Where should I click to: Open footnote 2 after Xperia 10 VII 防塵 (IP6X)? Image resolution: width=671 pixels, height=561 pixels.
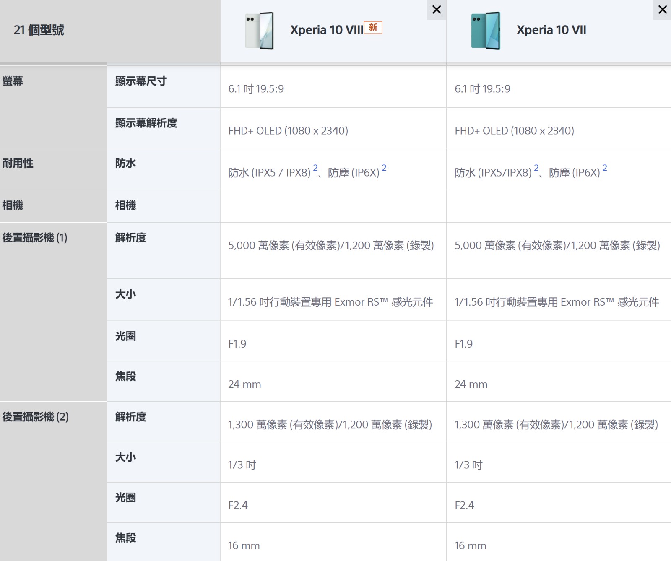pos(605,168)
